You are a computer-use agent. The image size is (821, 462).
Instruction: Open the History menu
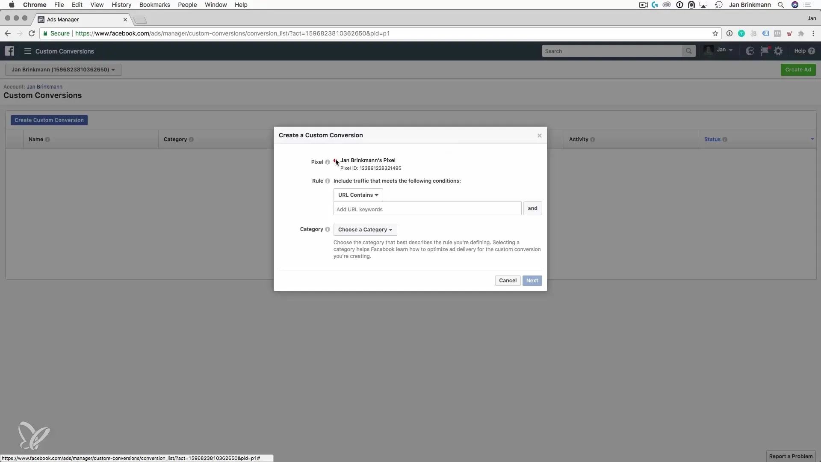(x=121, y=5)
